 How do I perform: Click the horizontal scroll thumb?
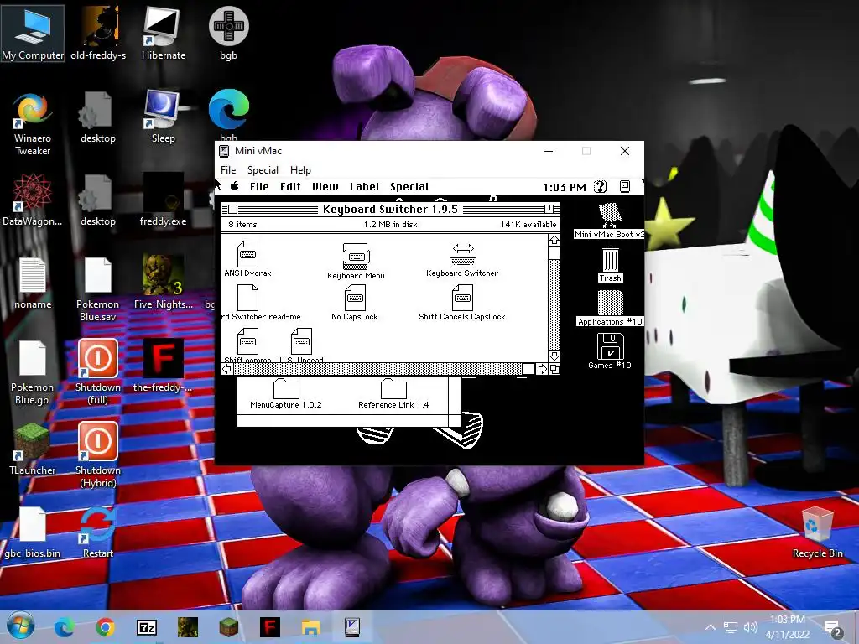(528, 369)
